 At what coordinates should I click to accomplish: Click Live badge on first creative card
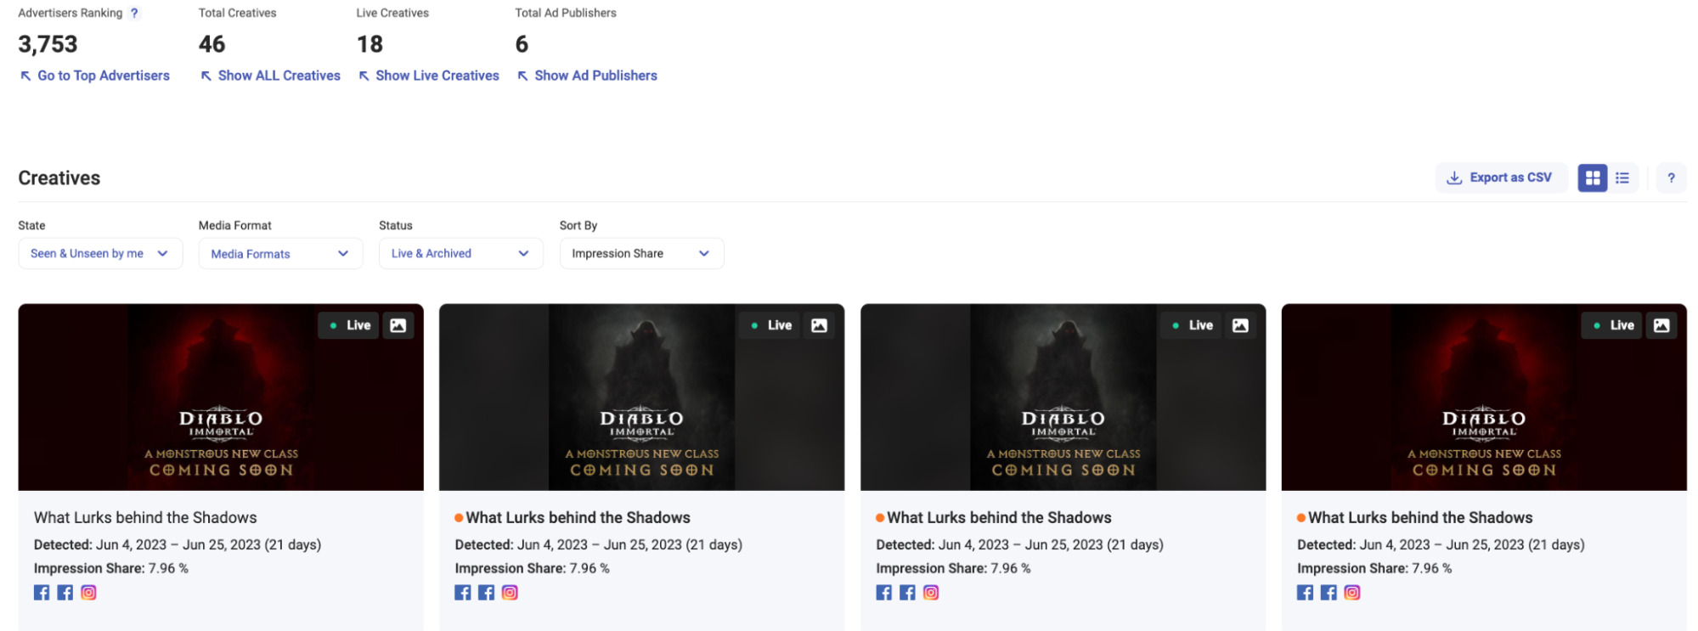pyautogui.click(x=348, y=325)
